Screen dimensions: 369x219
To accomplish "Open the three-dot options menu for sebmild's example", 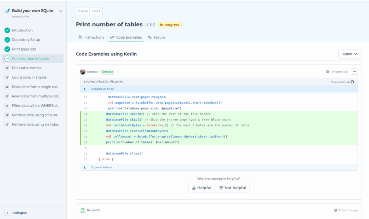I will coord(355,72).
